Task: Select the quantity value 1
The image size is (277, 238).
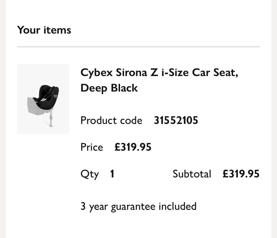Action: pos(112,174)
